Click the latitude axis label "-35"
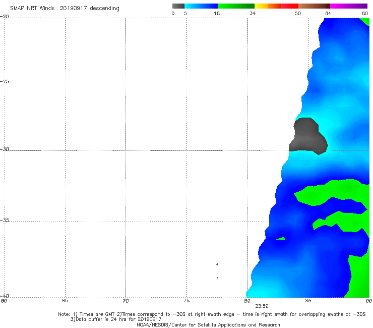Viewport: 373px width, 328px height. pos(5,220)
